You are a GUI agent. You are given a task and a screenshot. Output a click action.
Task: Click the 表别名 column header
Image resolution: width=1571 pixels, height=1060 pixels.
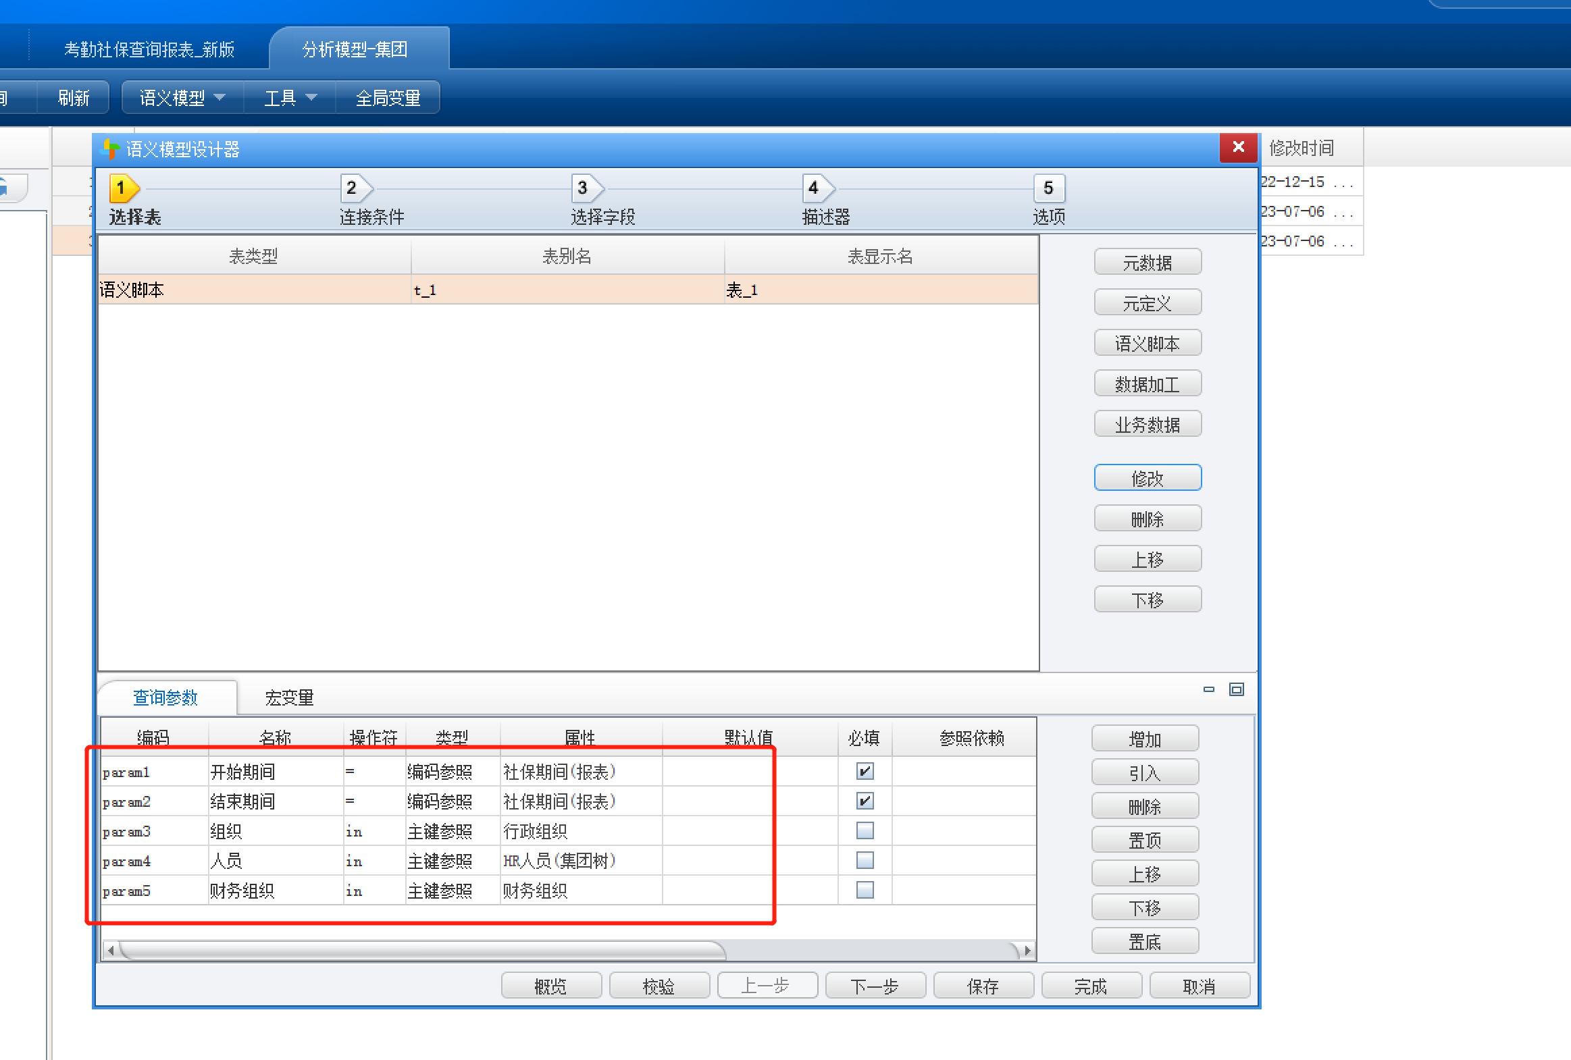point(568,256)
